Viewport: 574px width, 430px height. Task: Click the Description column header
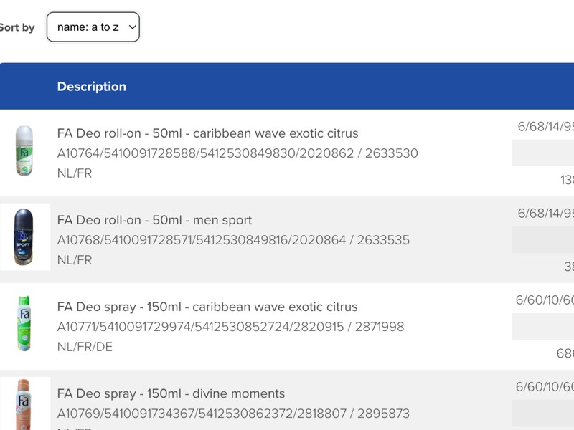point(91,87)
